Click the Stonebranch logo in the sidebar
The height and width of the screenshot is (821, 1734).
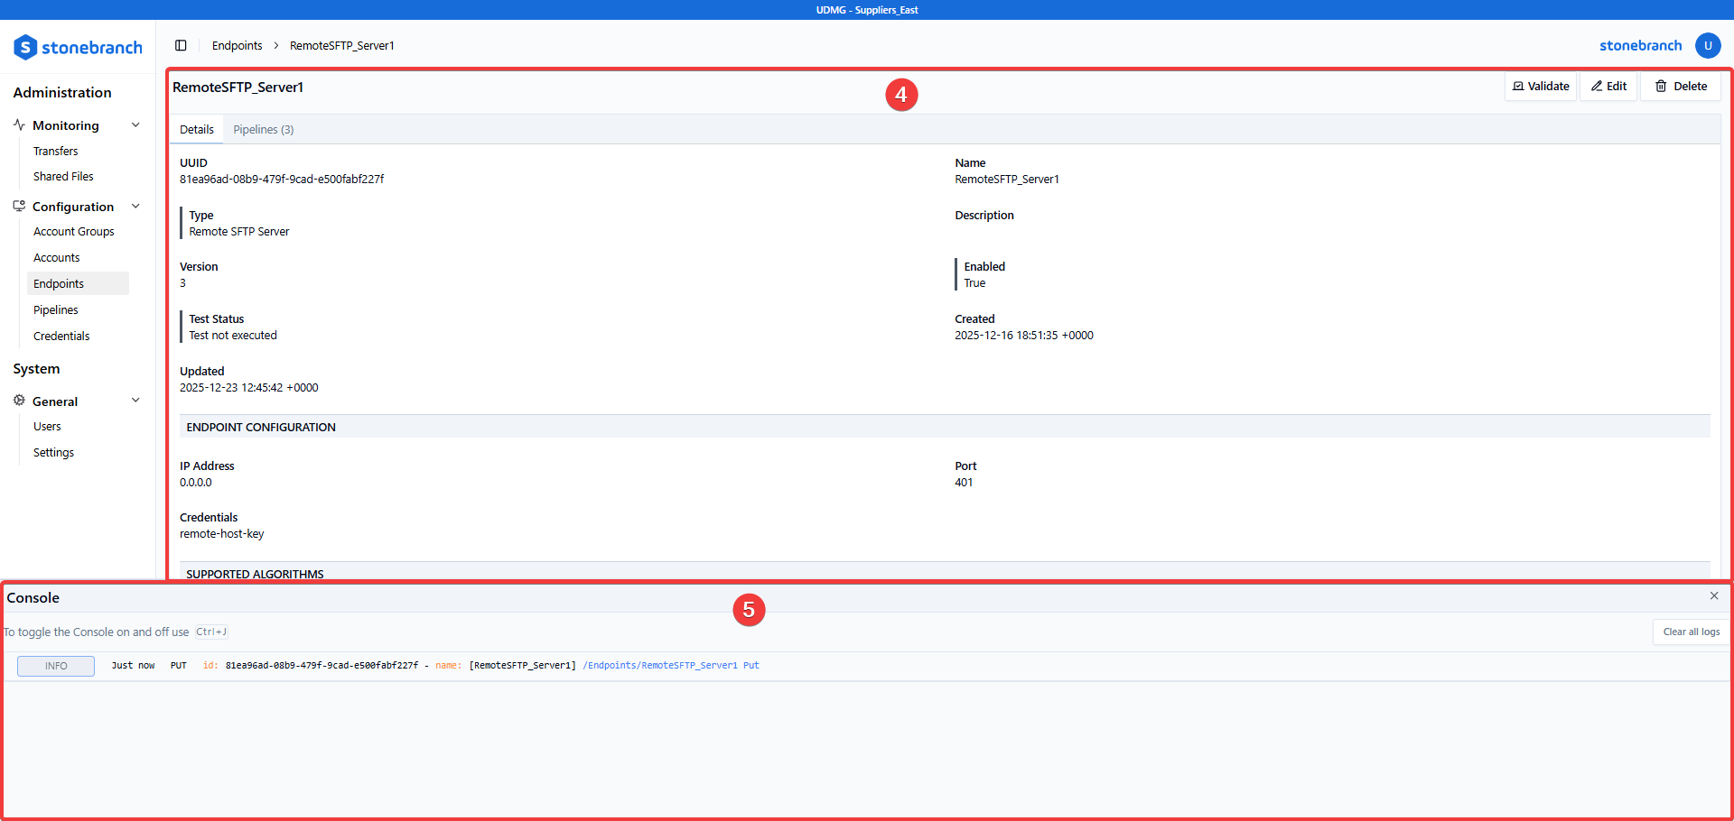(78, 46)
